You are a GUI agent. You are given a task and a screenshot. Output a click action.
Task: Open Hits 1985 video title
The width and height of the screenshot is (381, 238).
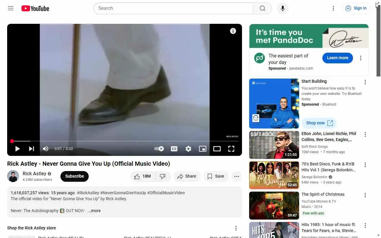point(329,228)
